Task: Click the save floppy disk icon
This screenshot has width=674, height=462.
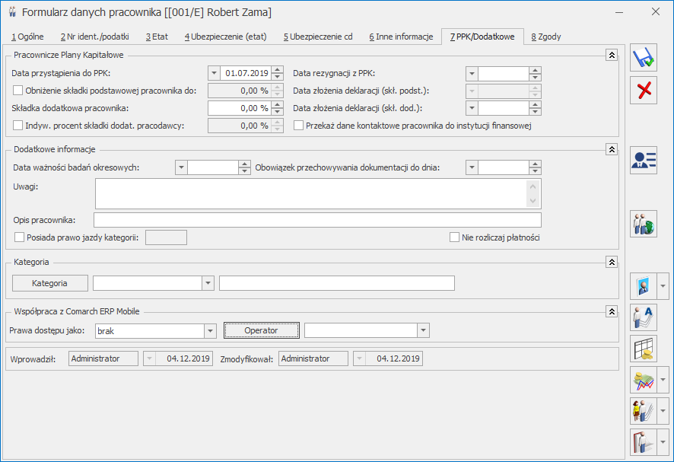Action: click(644, 59)
